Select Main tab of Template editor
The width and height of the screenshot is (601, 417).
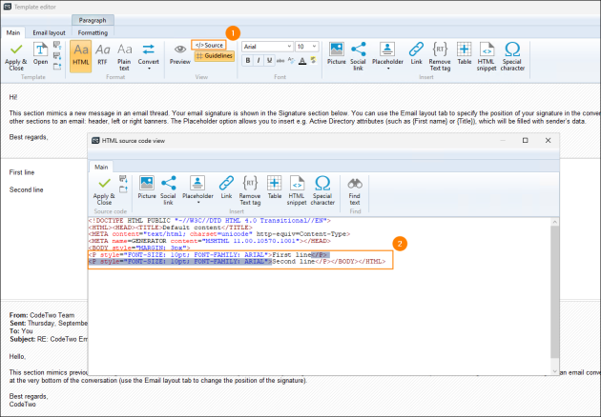click(x=13, y=33)
